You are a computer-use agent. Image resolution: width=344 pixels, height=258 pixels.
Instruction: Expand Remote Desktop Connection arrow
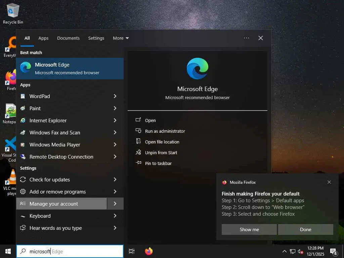coord(115,157)
